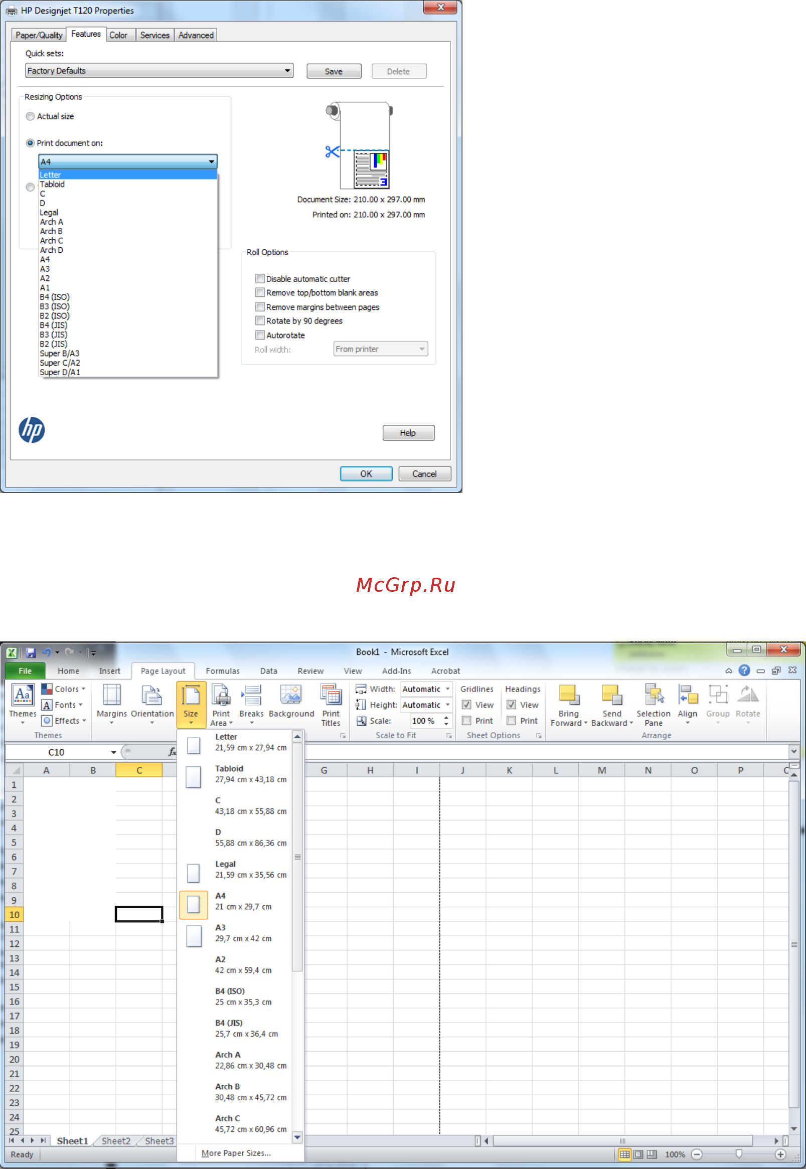Click the Save icon in Quick Access toolbar
Screen dimensions: 806x1169
pyautogui.click(x=30, y=652)
